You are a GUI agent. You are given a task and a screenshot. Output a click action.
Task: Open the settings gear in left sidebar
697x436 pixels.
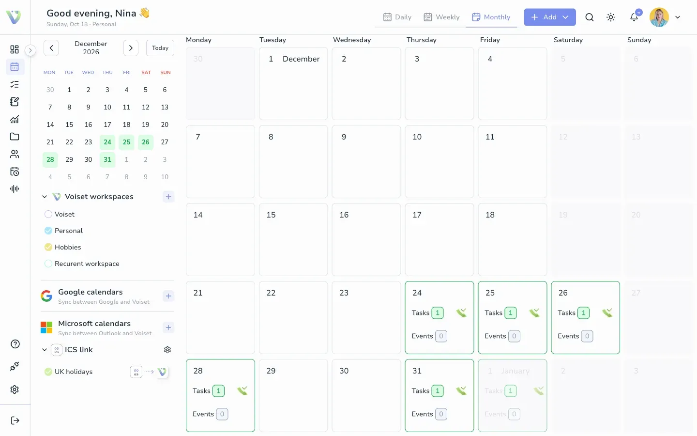point(15,389)
